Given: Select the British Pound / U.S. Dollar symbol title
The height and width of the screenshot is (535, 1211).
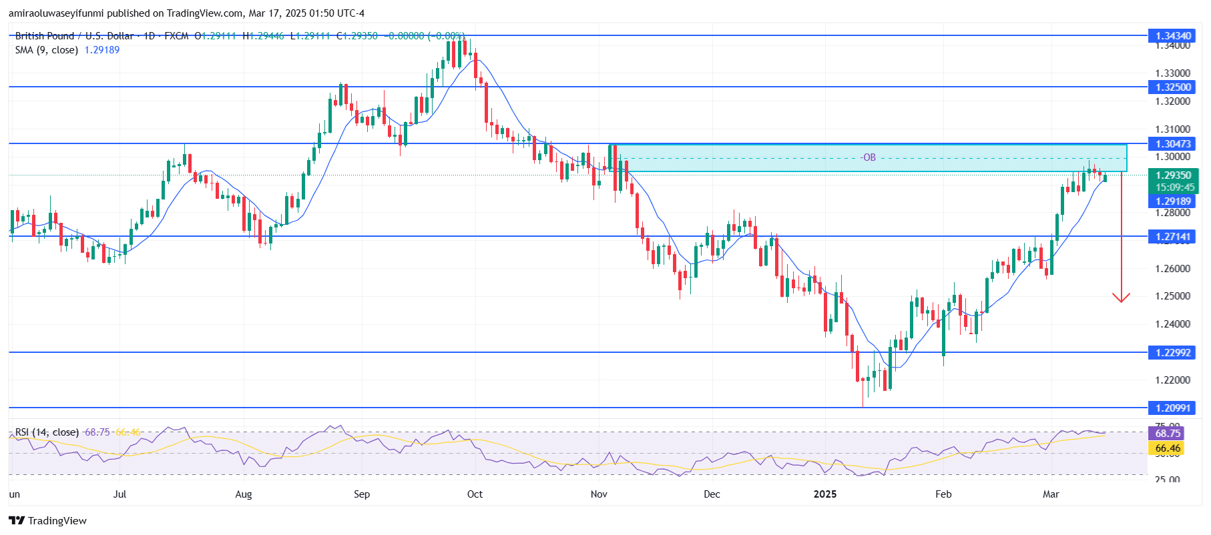Looking at the screenshot, I should [x=74, y=36].
